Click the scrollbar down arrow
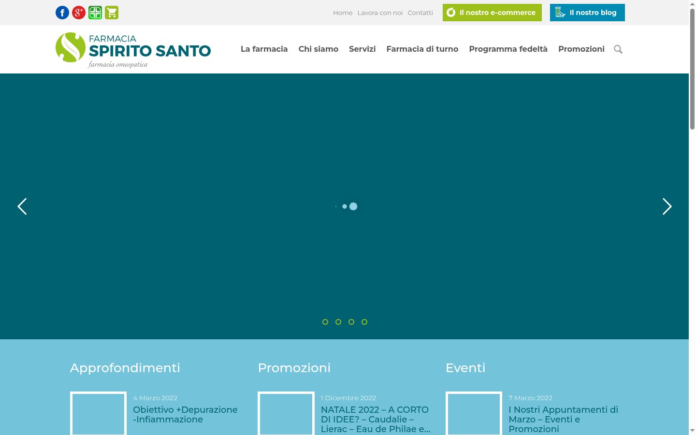696x435 pixels. [x=692, y=431]
